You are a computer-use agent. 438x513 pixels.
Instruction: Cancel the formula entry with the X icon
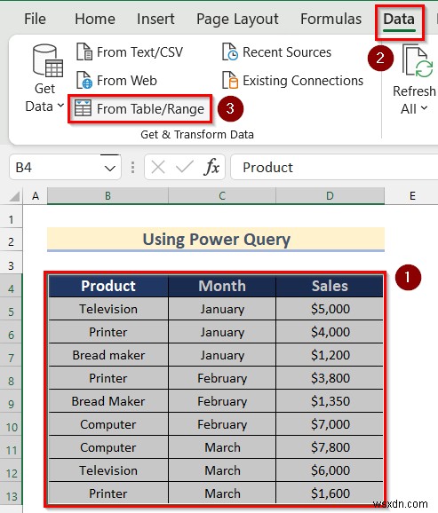coord(158,167)
